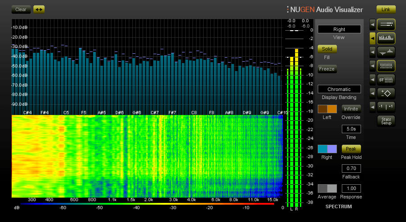406x222 pixels.
Task: Click the 5.0s Time field
Action: coord(351,129)
